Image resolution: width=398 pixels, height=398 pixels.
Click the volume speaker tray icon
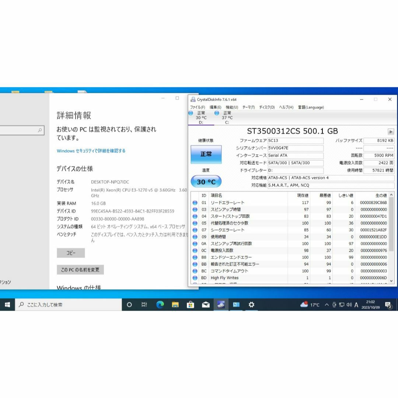click(x=349, y=305)
